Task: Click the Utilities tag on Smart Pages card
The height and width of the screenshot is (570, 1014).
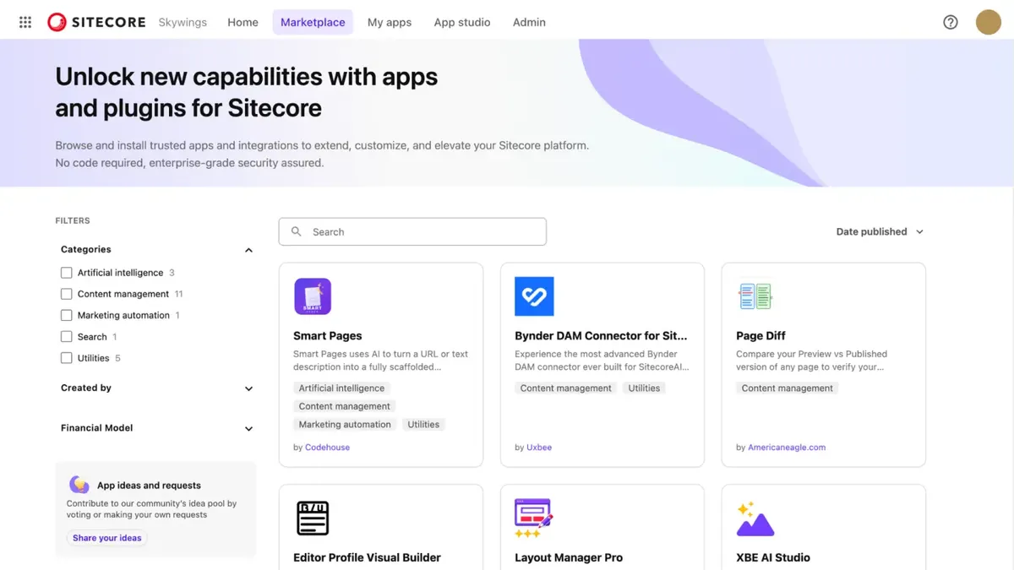Action: pyautogui.click(x=423, y=425)
